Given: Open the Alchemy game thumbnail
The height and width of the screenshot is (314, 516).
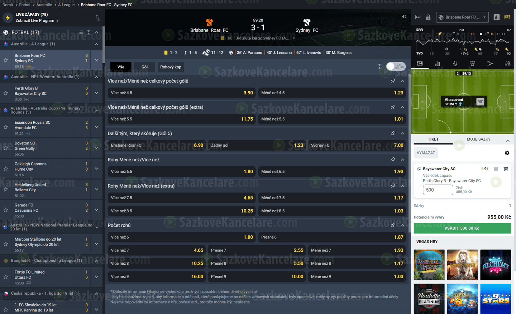Looking at the screenshot, I should point(496,265).
